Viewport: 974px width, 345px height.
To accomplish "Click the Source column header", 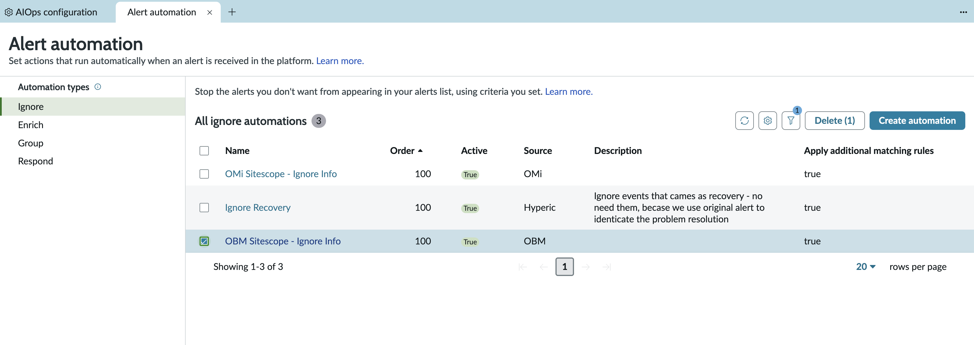I will (x=538, y=151).
